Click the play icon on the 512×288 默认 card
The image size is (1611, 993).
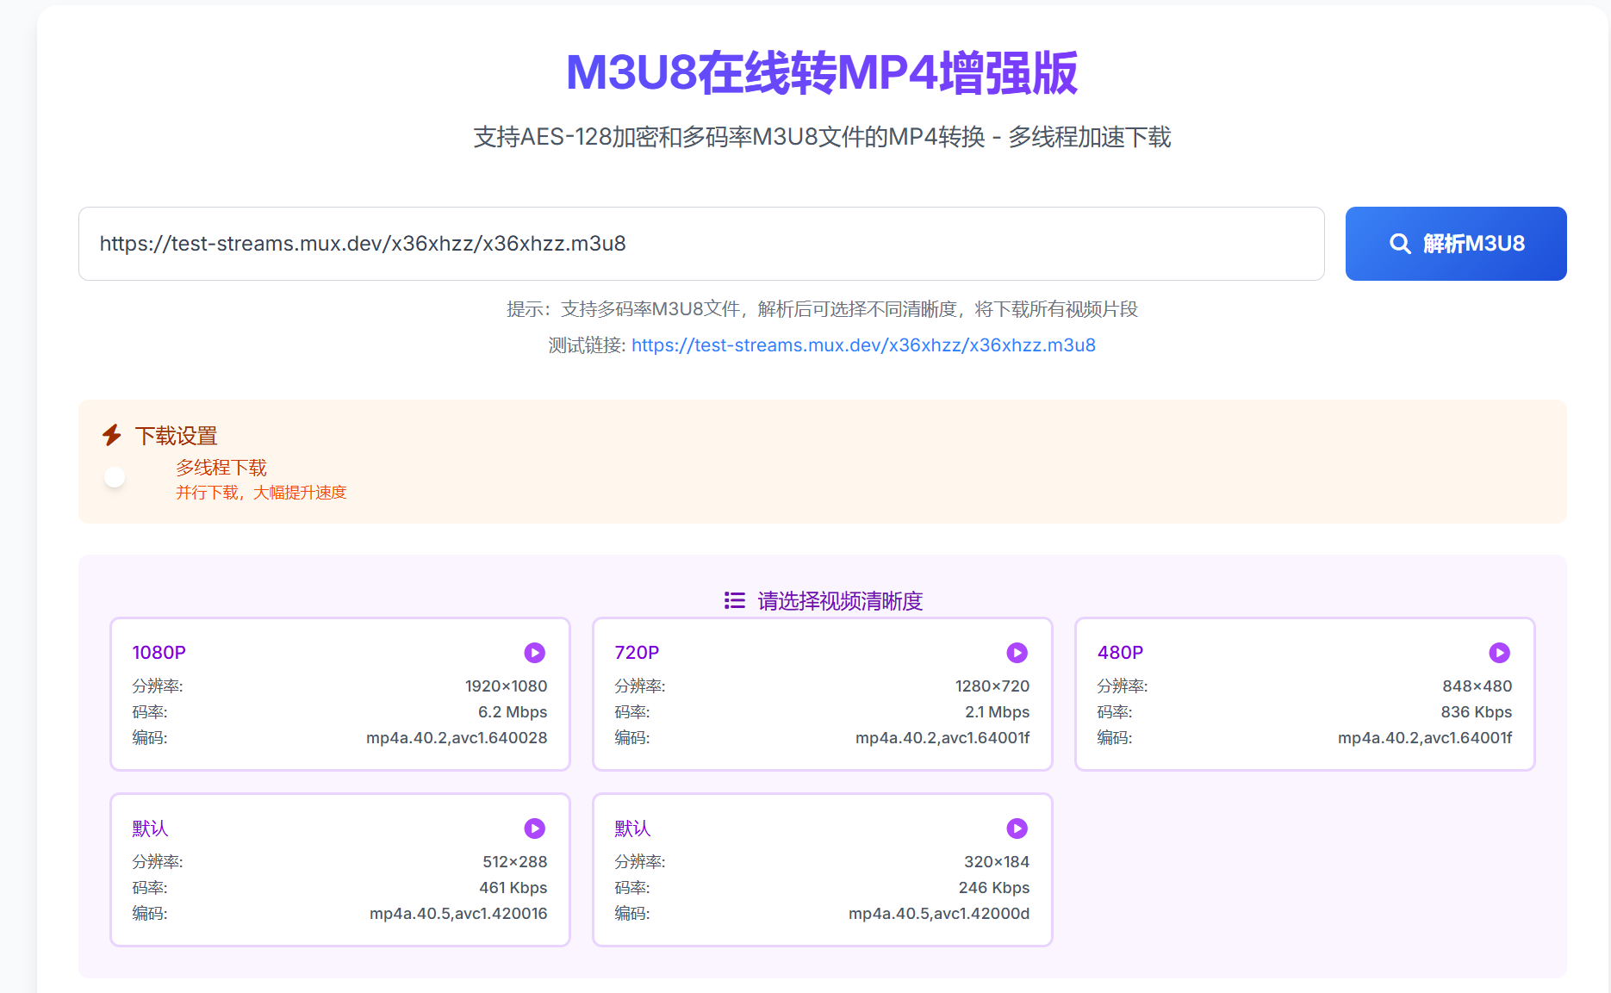coord(534,829)
